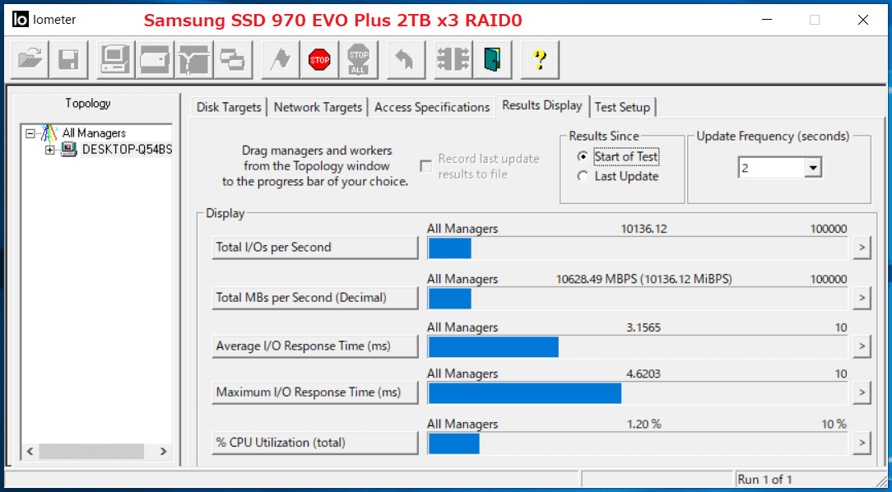The height and width of the screenshot is (492, 892).
Task: Click the Total I/Os per Second progress bar
Action: tap(638, 248)
